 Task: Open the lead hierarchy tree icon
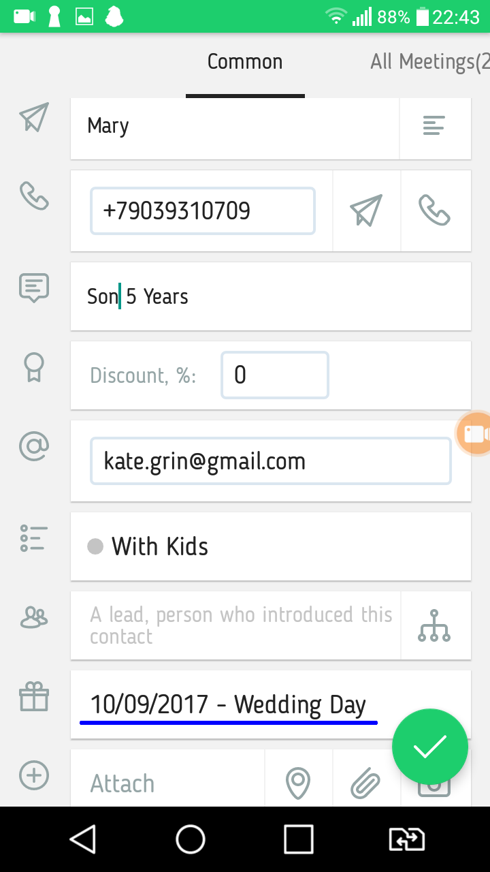click(x=434, y=625)
